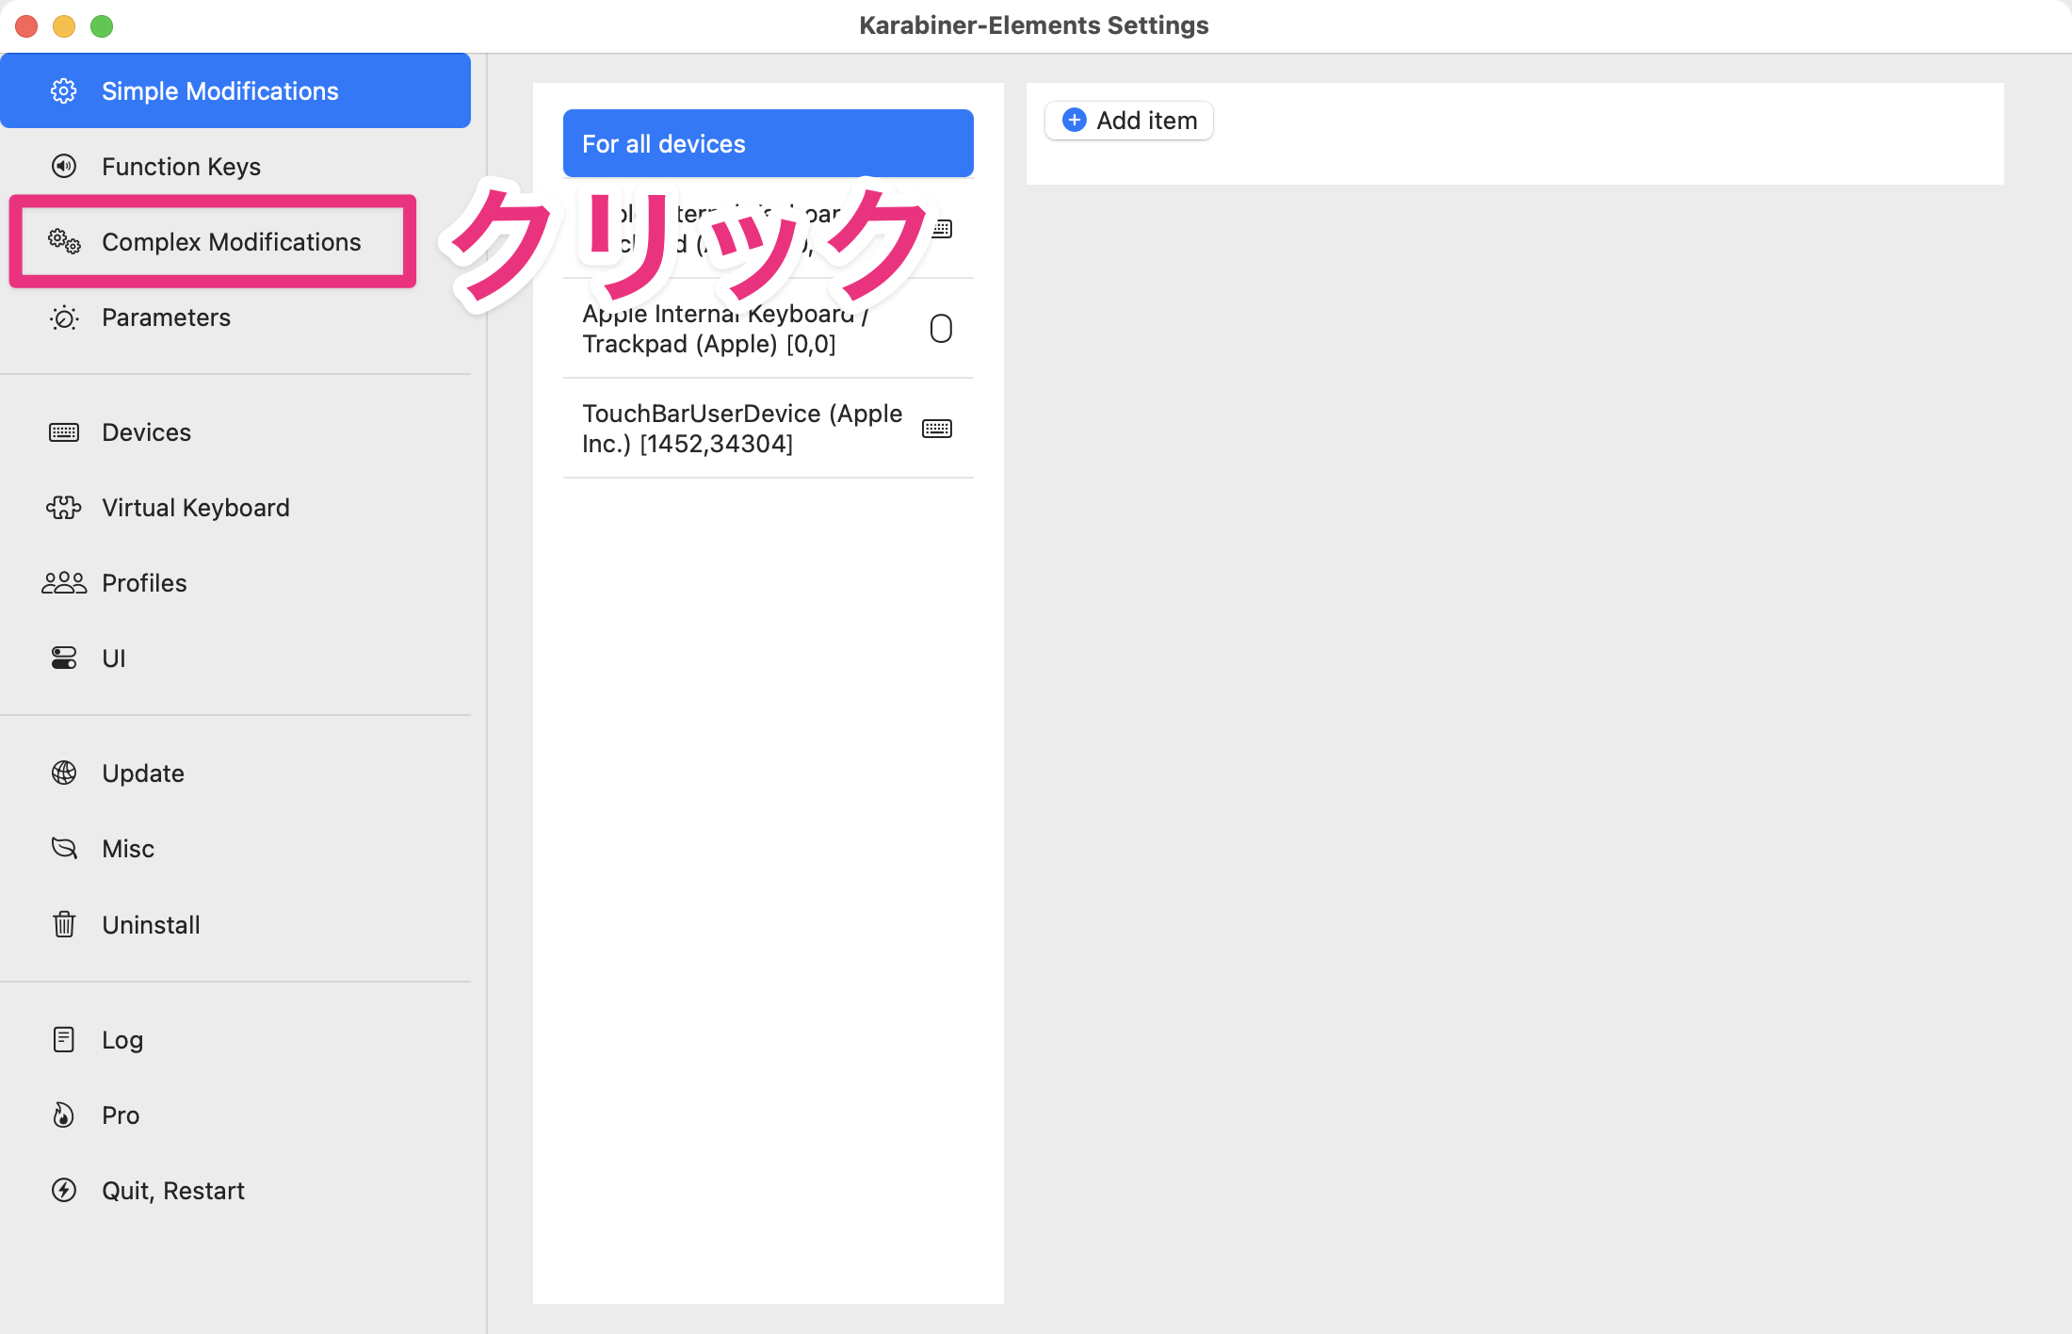Click the Virtual Keyboard puzzle icon
The image size is (2072, 1334).
64,508
